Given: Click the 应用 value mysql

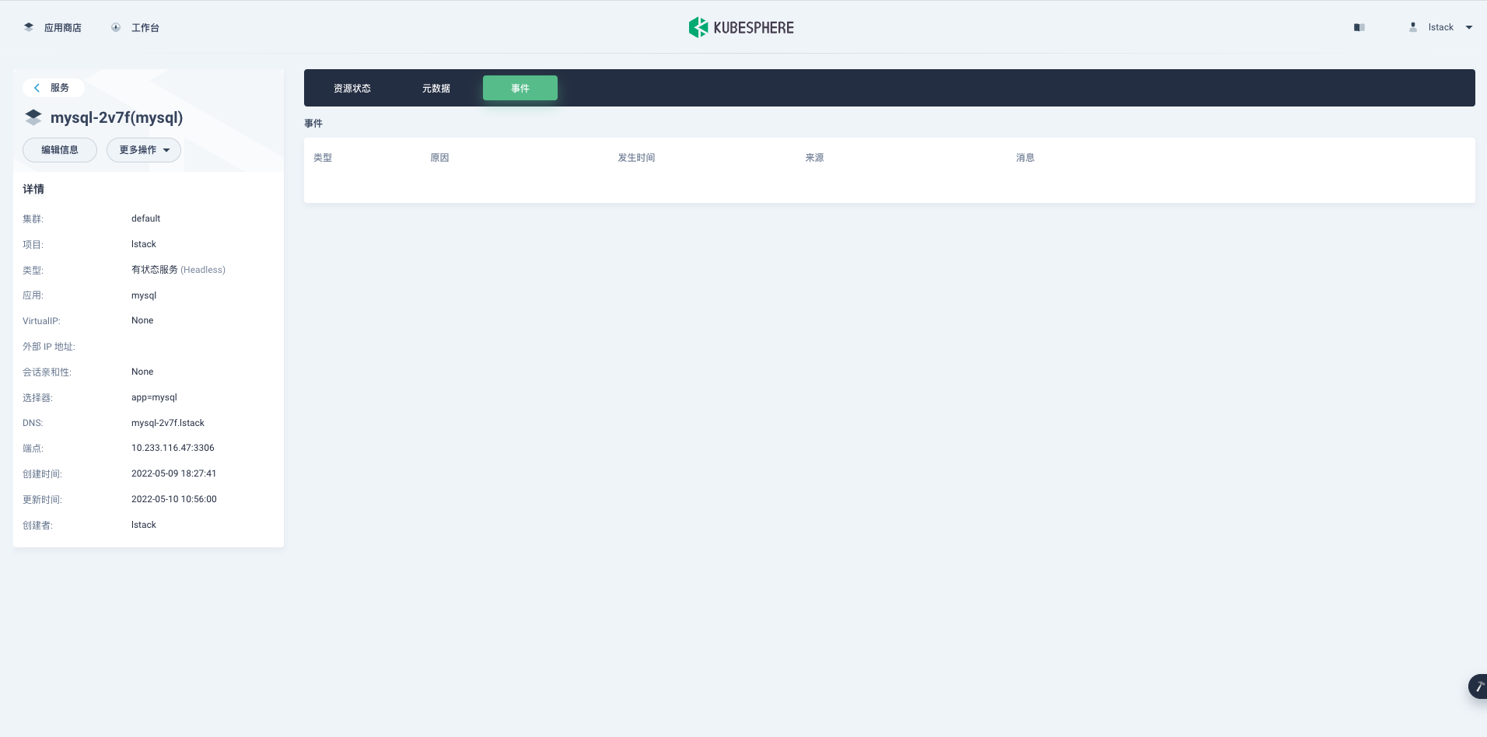Looking at the screenshot, I should click(144, 295).
